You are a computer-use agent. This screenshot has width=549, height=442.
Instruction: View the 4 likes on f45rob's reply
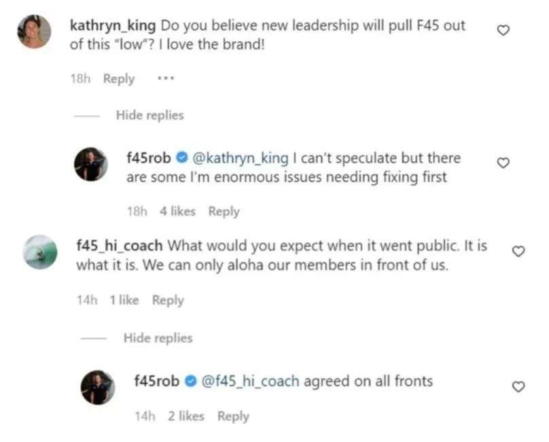[x=177, y=211]
